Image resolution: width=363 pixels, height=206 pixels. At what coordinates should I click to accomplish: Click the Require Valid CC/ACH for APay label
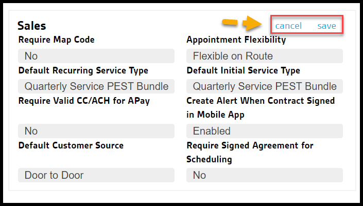[84, 101]
